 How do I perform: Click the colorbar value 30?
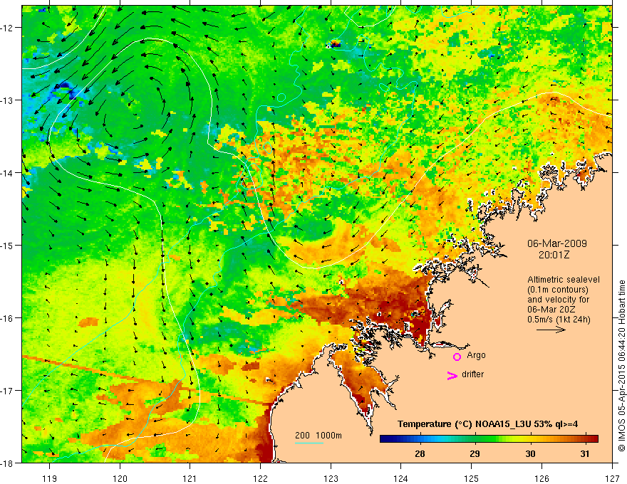pos(530,453)
